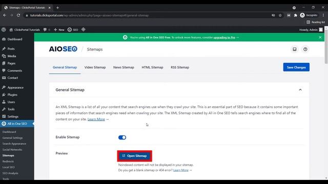Switch to General Sitemap tab
The image size is (328, 184).
(x=65, y=67)
